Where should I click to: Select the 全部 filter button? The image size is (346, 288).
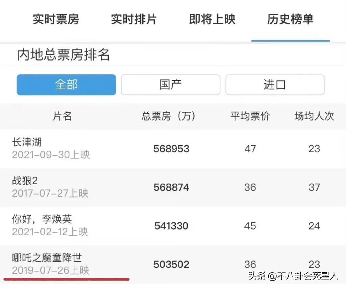tap(66, 85)
